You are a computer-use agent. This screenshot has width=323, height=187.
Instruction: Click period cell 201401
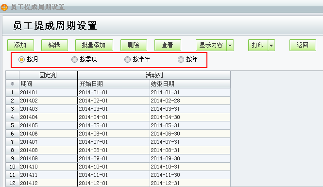click(48, 92)
